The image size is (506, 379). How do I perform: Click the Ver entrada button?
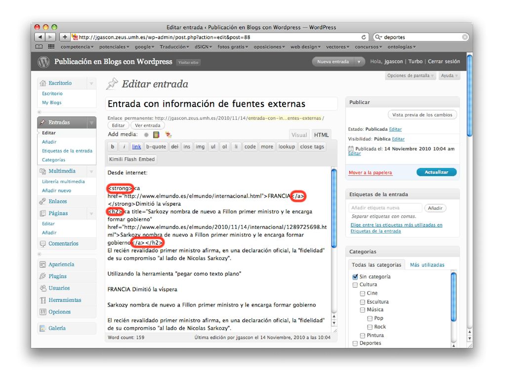(147, 126)
